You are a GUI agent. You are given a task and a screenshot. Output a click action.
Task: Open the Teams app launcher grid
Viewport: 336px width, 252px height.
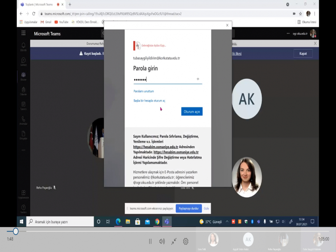tap(24, 33)
